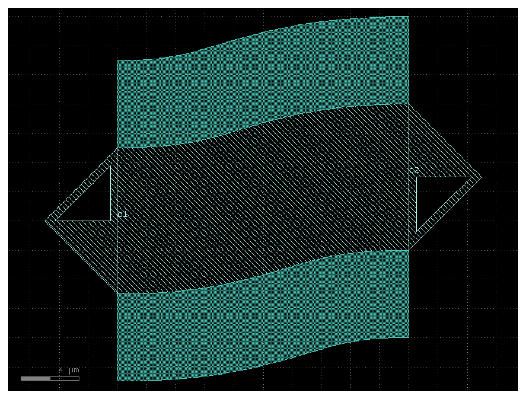This screenshot has height=399, width=526.
Task: Select top-right corner of upper teal slab
Action: (x=409, y=16)
